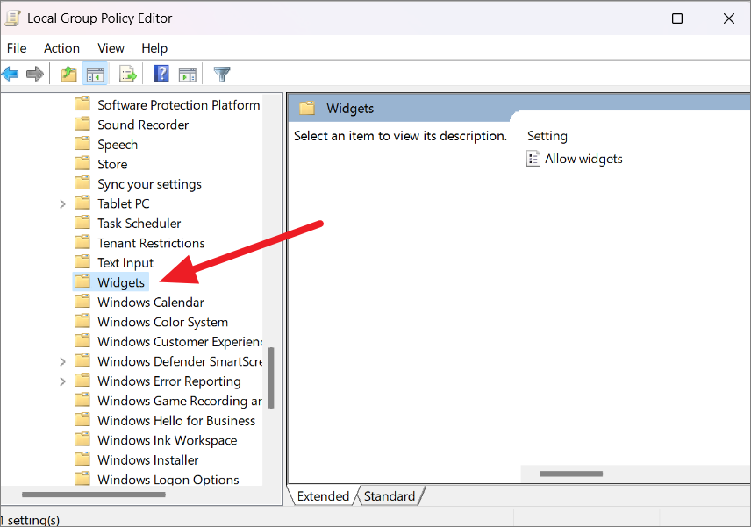Close the Local Group Policy Editor window
Screen dimensions: 751x527
pyautogui.click(x=728, y=18)
